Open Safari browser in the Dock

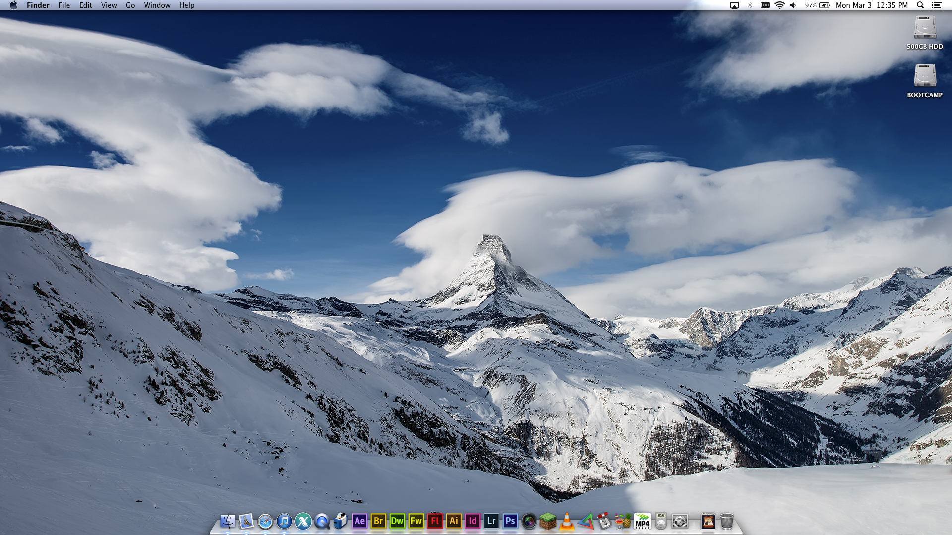(265, 521)
